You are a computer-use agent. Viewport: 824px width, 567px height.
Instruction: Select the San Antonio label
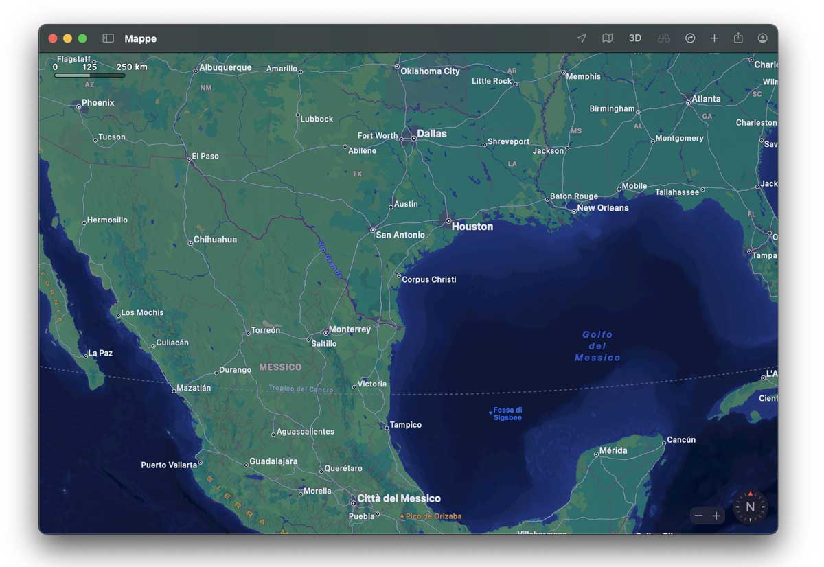(400, 235)
